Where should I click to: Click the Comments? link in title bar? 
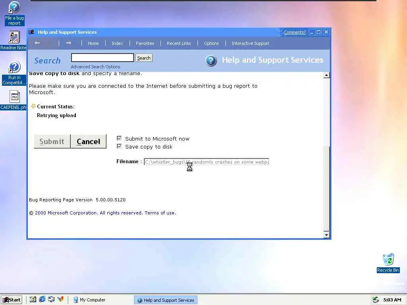(x=295, y=32)
